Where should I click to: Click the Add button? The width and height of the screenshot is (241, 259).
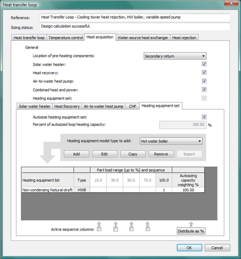[76, 154]
